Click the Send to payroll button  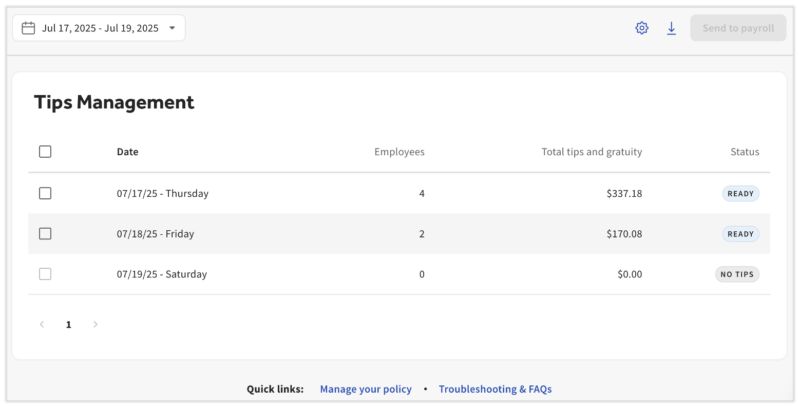738,28
